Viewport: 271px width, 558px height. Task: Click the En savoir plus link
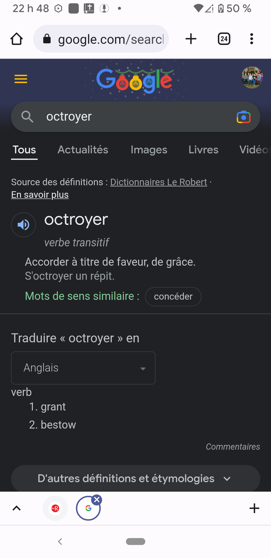tap(40, 195)
